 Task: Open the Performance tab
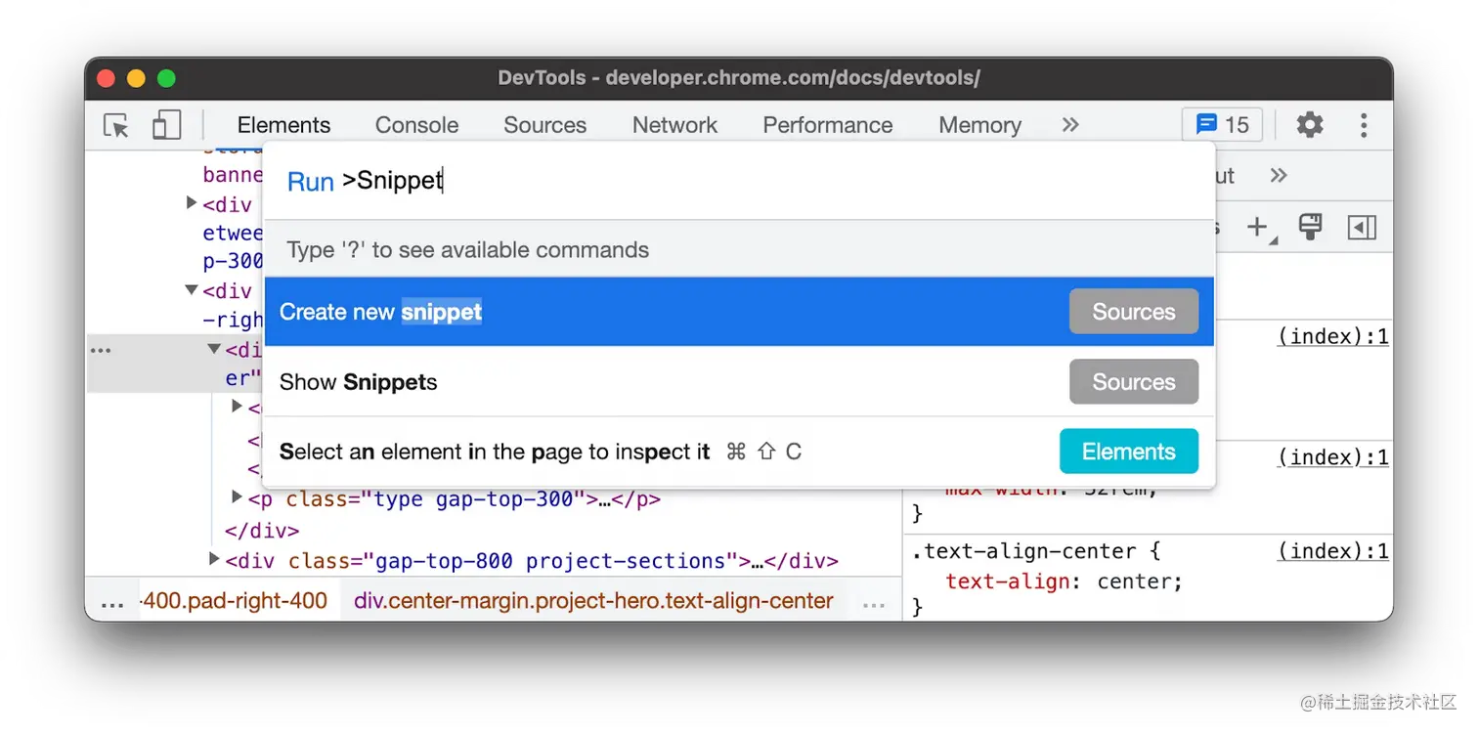[x=827, y=125]
